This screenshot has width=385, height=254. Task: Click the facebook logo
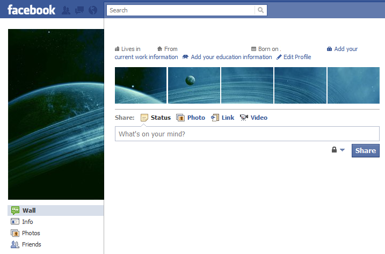32,10
